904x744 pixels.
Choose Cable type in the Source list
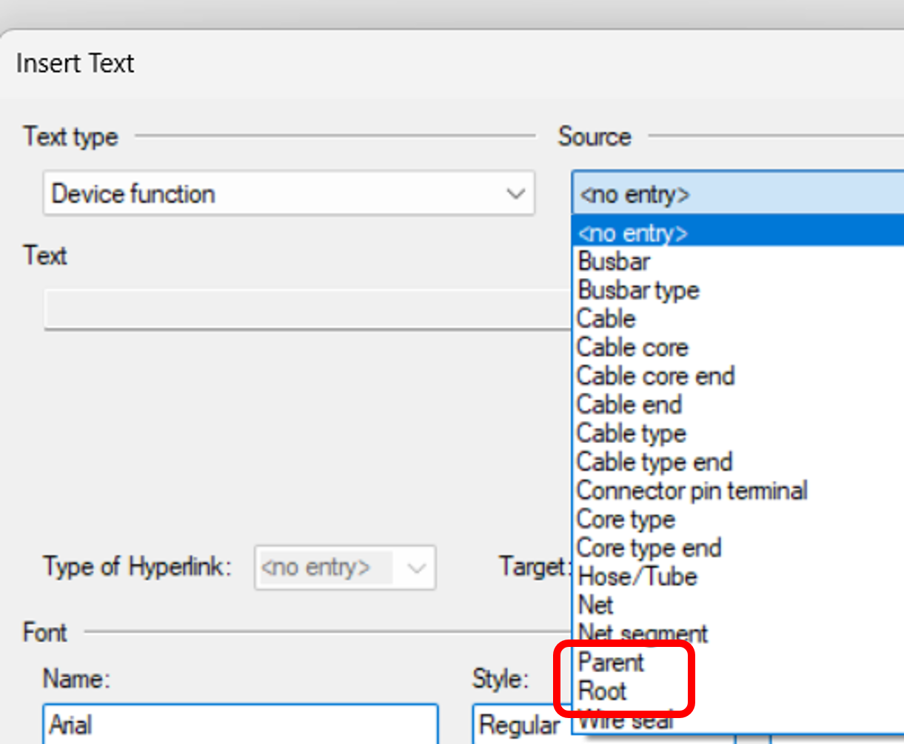[x=737, y=434]
